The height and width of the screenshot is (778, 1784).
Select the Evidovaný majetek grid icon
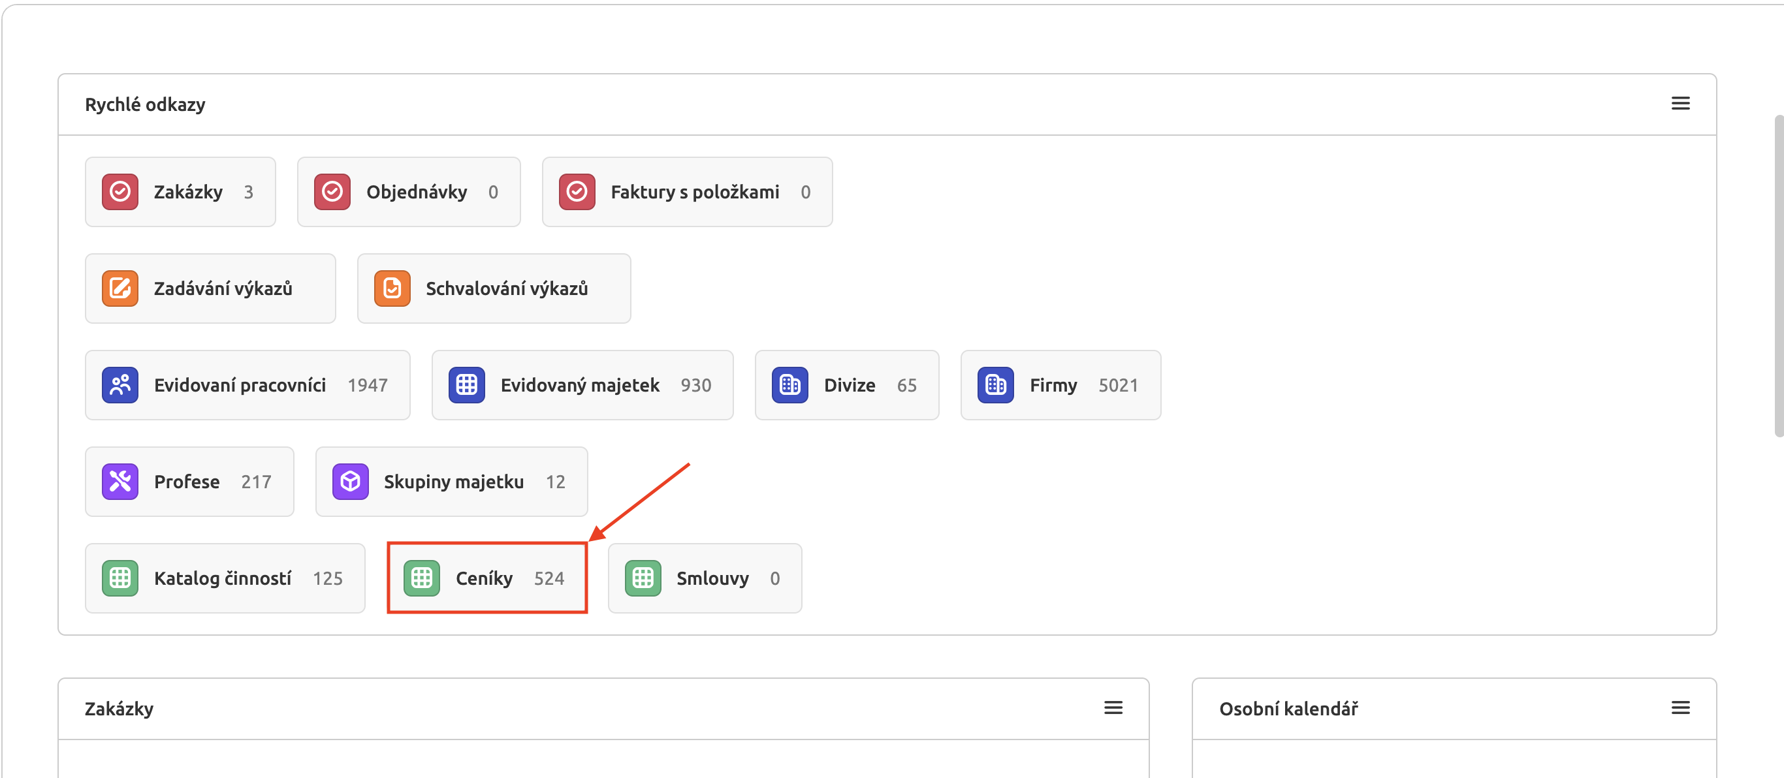[x=467, y=385]
